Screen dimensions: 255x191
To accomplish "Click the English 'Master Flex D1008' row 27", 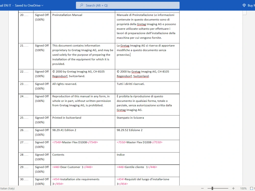I will click(x=83, y=146).
